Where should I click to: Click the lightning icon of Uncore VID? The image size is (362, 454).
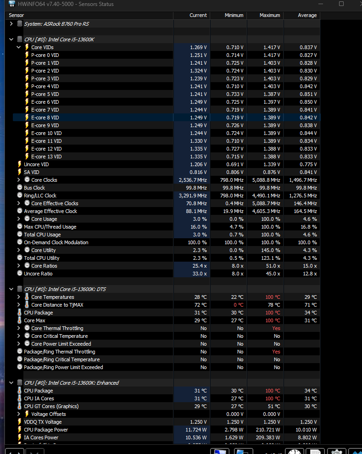[20, 164]
